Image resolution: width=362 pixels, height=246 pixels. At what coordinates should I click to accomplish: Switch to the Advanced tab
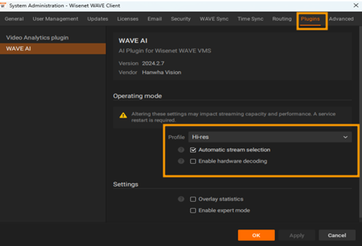click(341, 19)
